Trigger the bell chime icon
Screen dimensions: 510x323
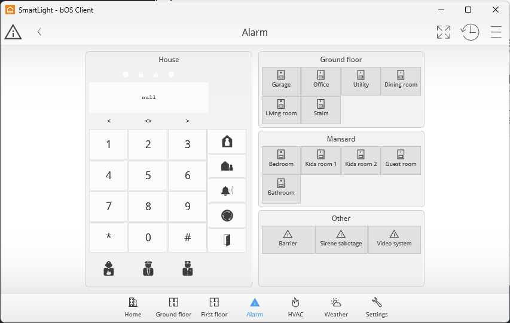227,190
